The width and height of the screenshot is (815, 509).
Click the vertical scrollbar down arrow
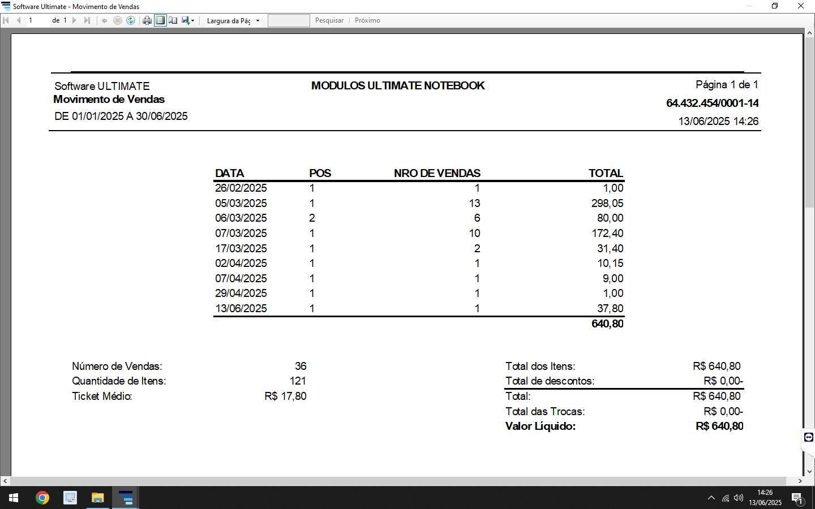tap(809, 471)
